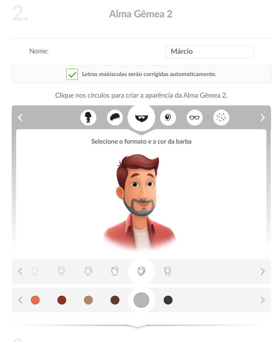This screenshot has height=342, width=276.
Task: Open the eye category icon
Action: [x=168, y=117]
